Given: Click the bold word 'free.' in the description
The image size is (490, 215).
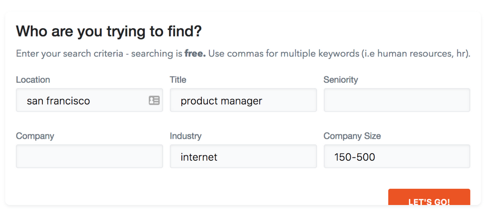Looking at the screenshot, I should (195, 53).
